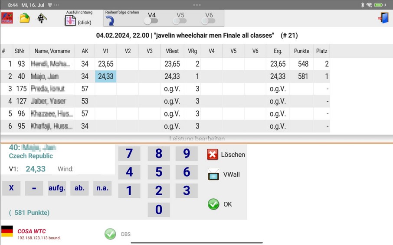Toggle the V6 switch
393x245 pixels.
[x=208, y=21]
